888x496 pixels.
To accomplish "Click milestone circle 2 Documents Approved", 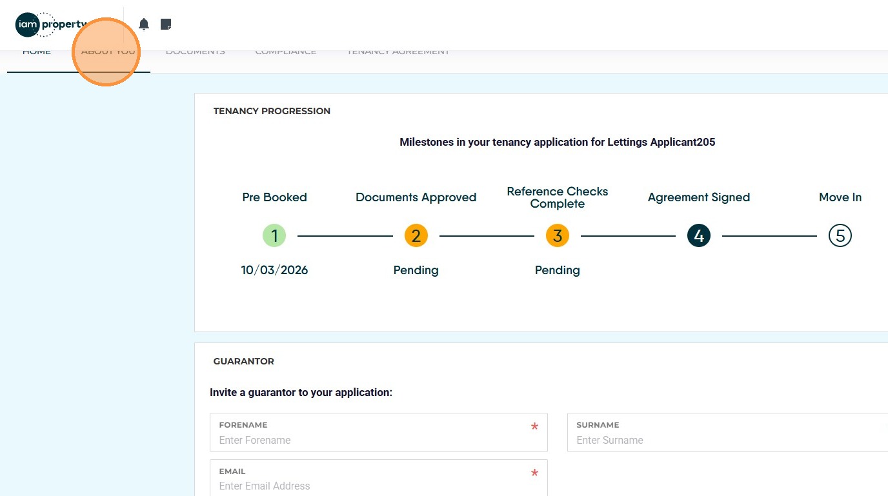I will pos(416,236).
